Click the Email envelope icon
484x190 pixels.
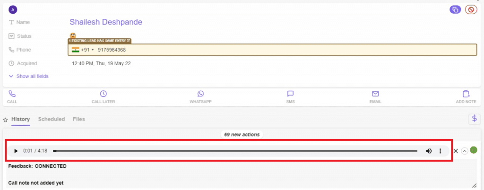375,94
